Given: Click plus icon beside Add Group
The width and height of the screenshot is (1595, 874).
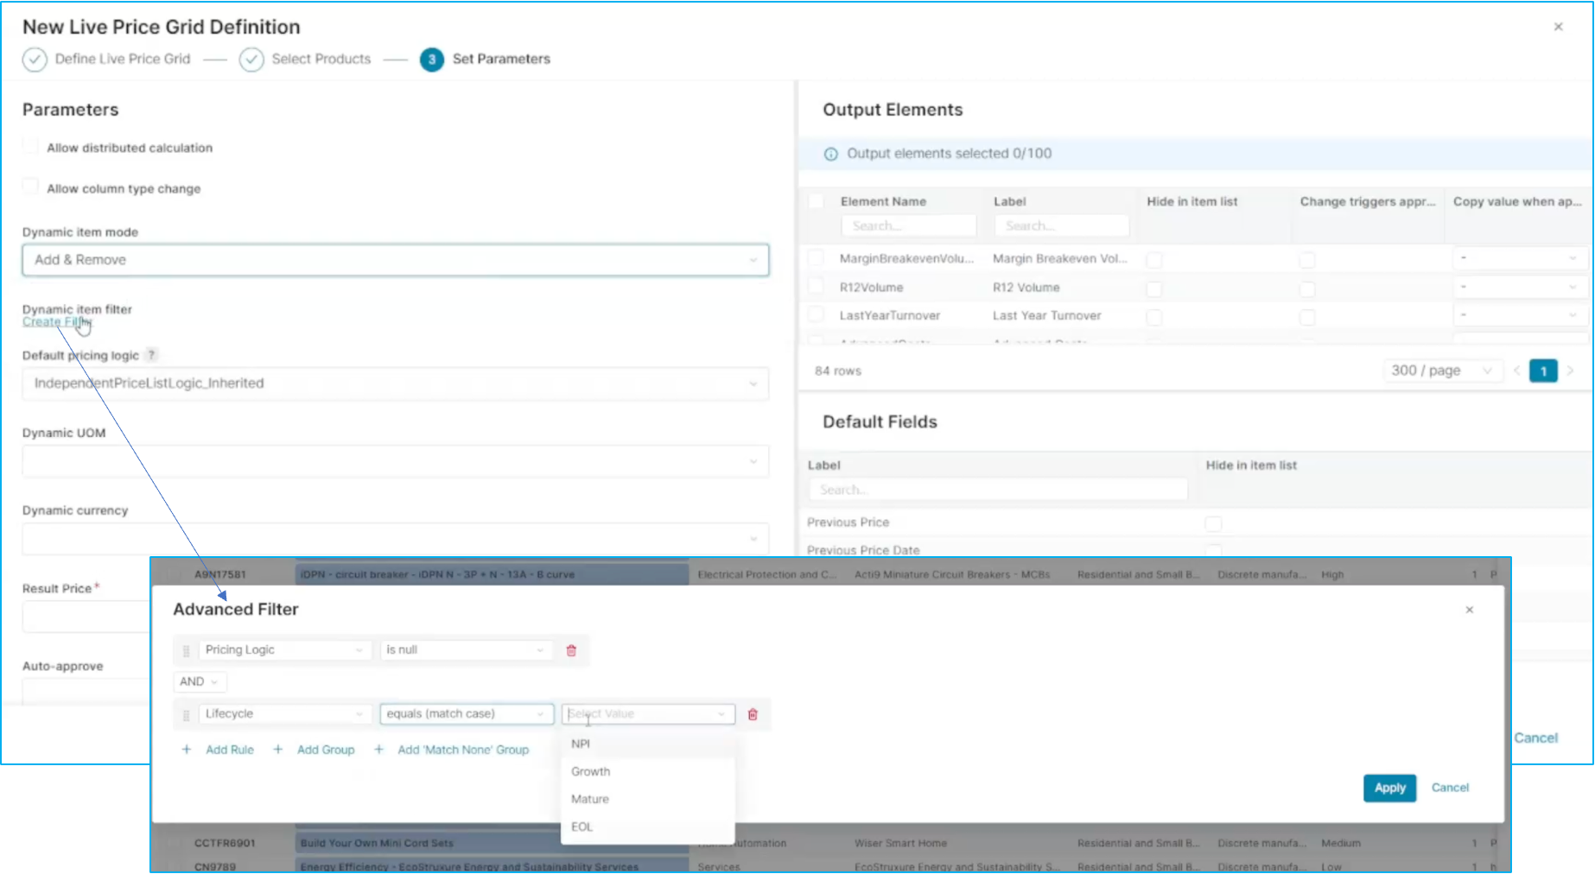Looking at the screenshot, I should click(277, 750).
